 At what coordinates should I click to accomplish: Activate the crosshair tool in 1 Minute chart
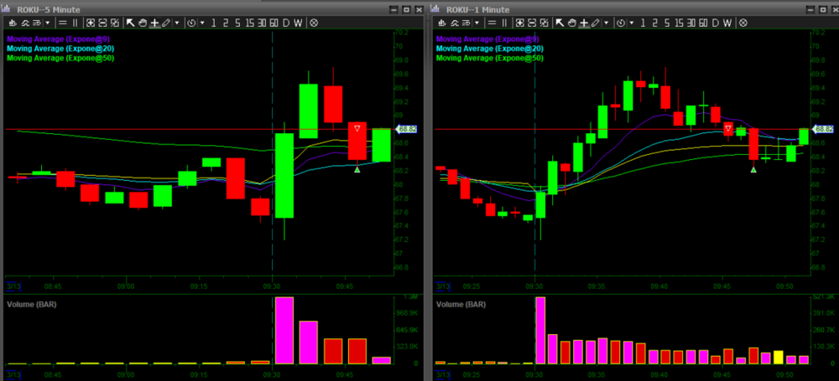click(584, 23)
